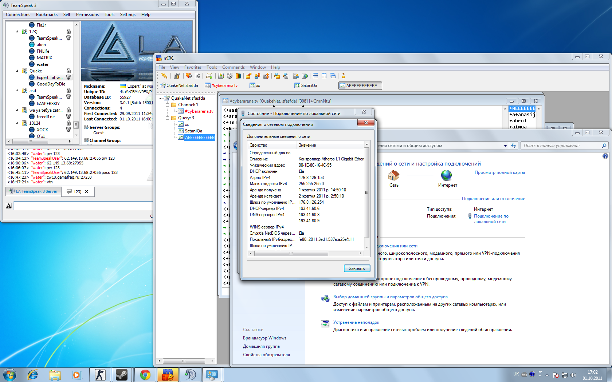The height and width of the screenshot is (382, 612).
Task: Open the mIRC Favorites heart icon
Action: tap(189, 76)
